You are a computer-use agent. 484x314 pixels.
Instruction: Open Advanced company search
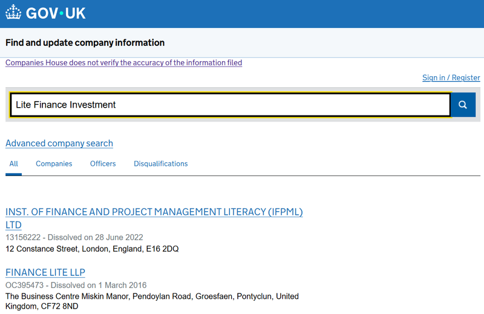tap(59, 143)
